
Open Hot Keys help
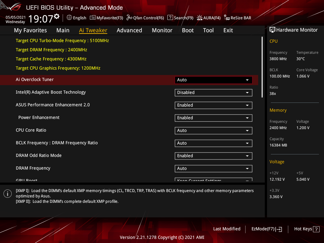click(307, 229)
